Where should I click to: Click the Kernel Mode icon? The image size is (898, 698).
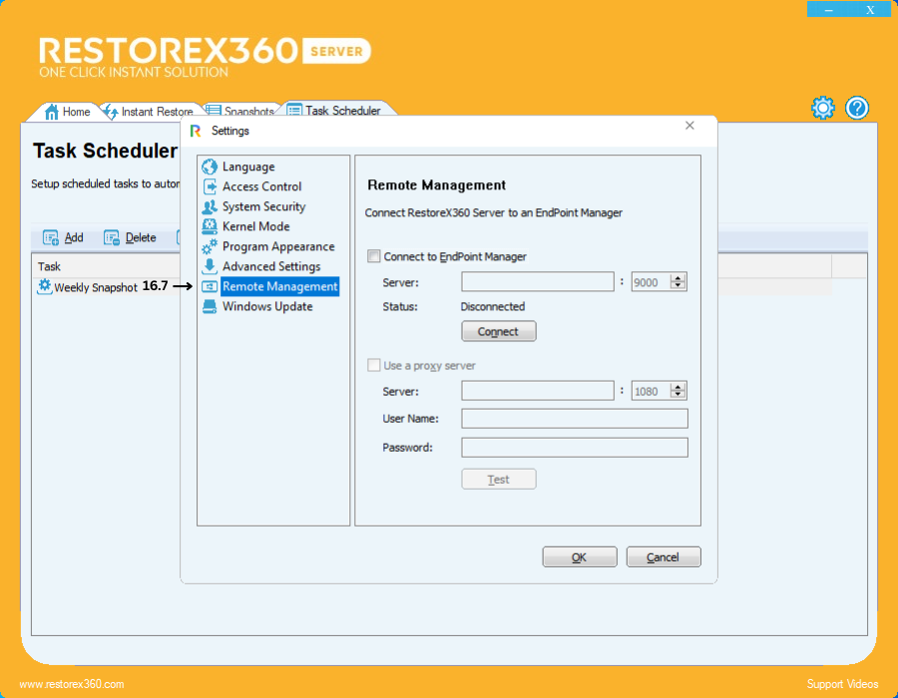click(x=210, y=226)
